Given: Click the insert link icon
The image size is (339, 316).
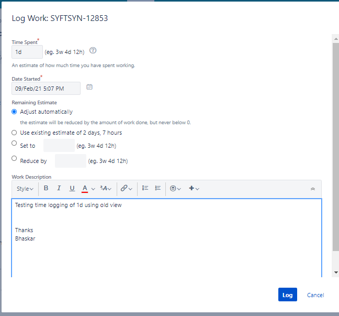Looking at the screenshot, I should pos(124,188).
